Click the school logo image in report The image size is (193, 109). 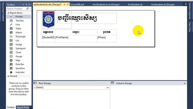49,19
